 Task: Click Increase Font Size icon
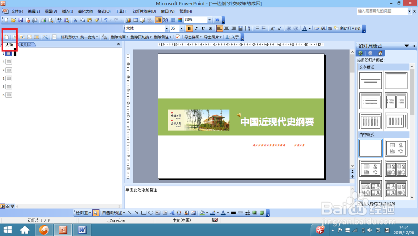point(272,28)
